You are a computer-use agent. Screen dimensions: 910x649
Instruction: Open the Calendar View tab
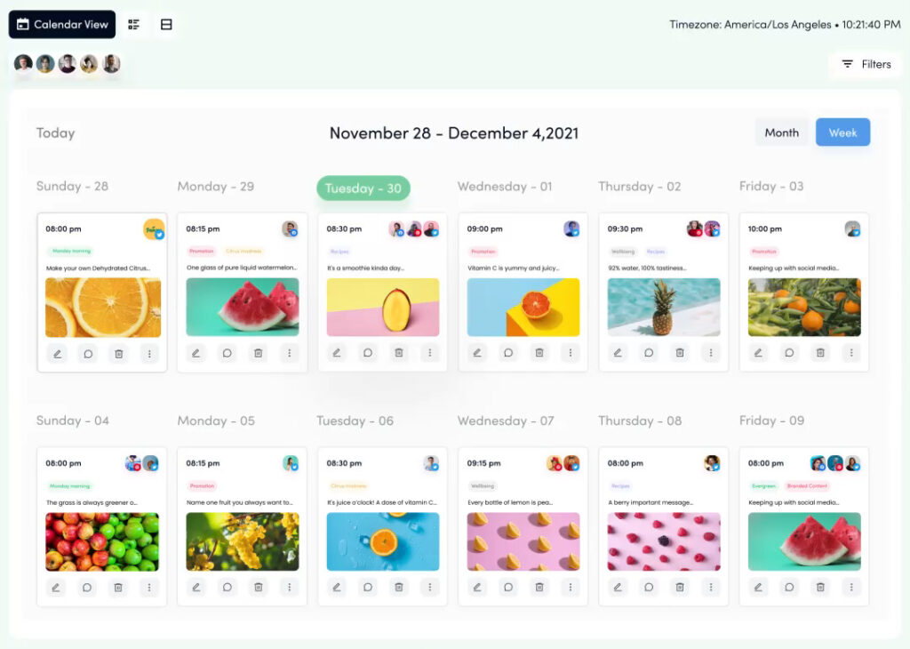coord(62,24)
